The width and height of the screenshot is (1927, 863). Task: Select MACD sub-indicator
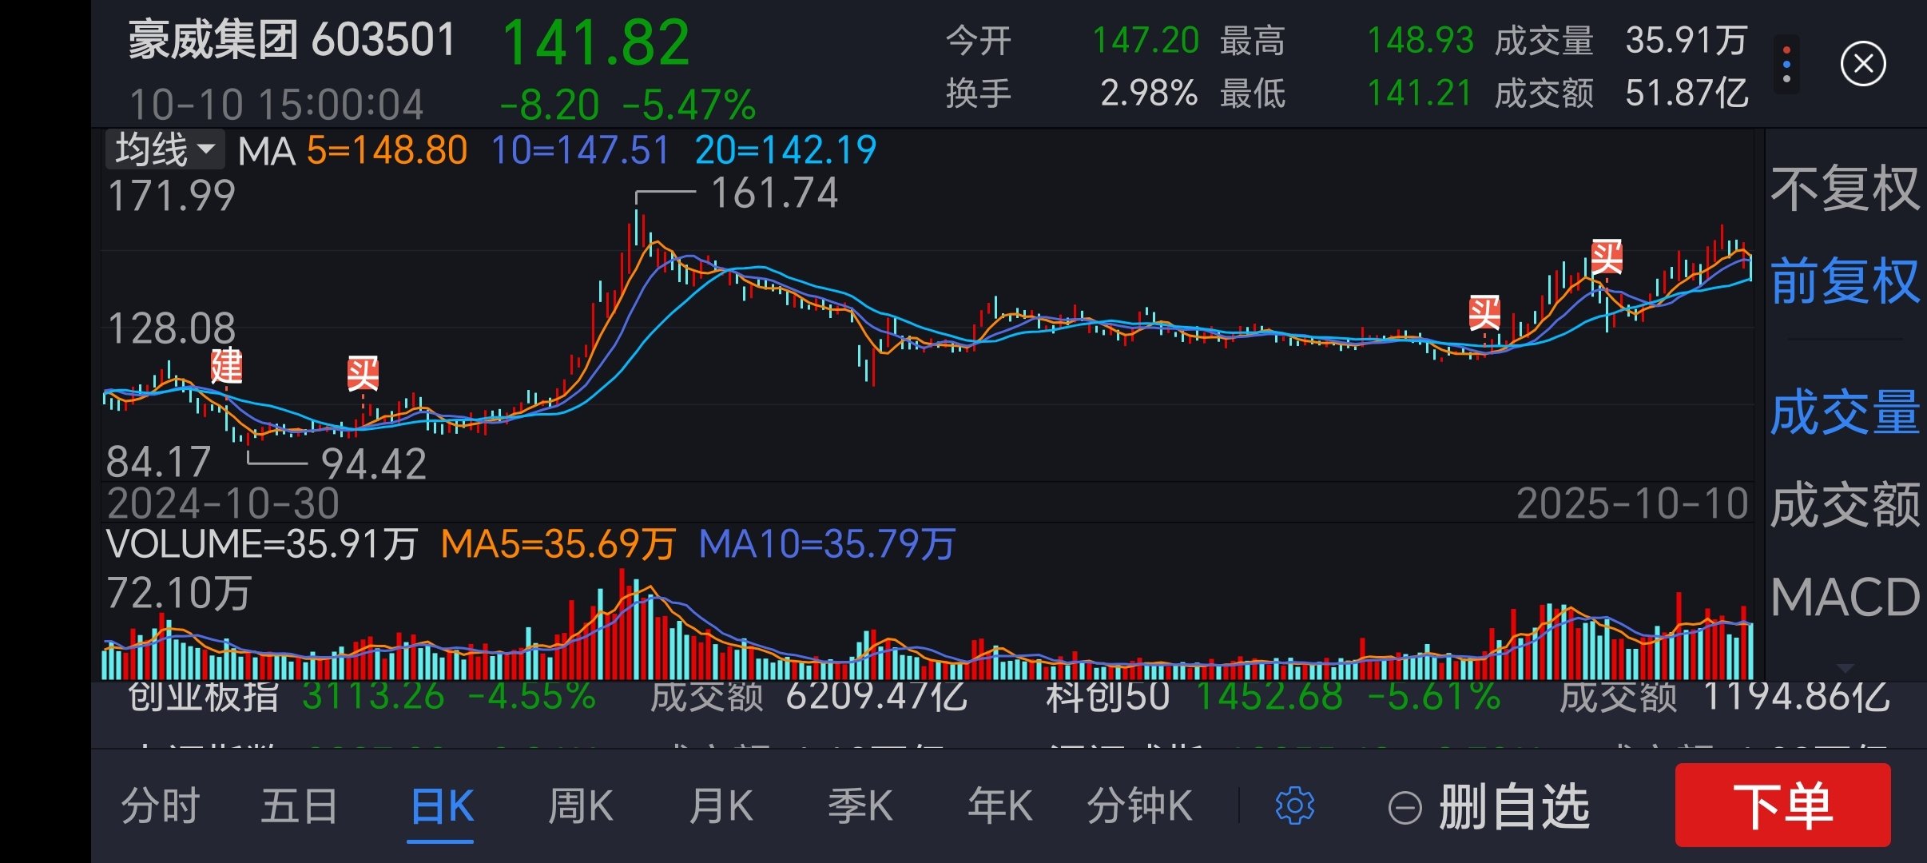click(1844, 597)
